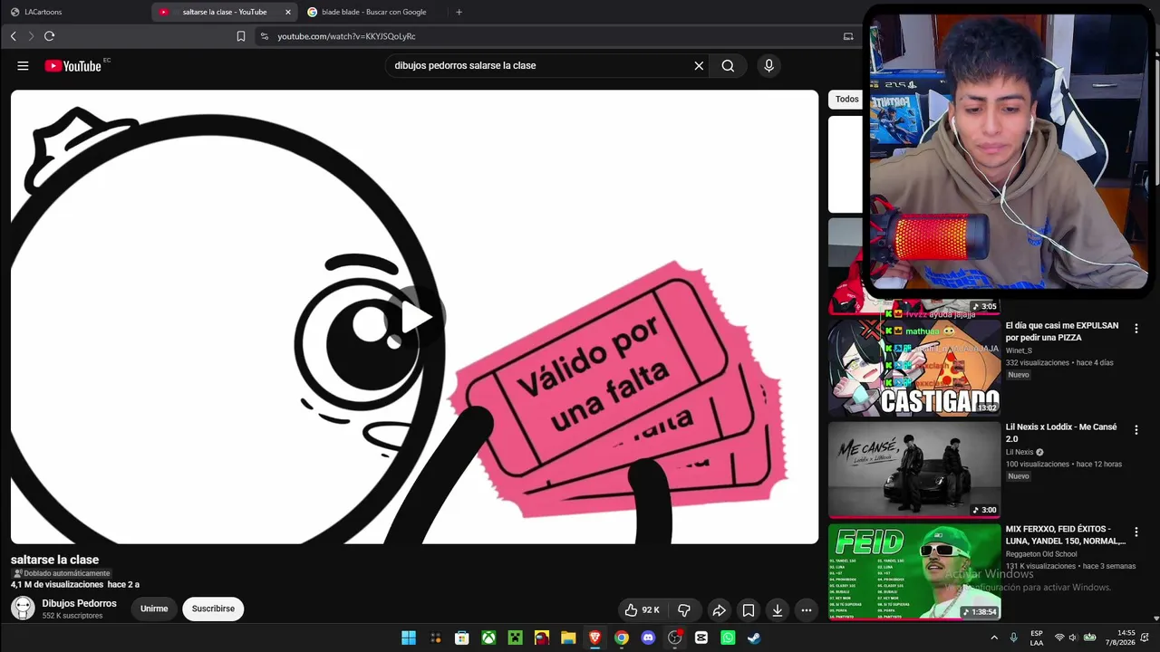Screen dimensions: 1160x652
Task: Open the Dibujos Pedorros channel name link
Action: click(x=79, y=603)
